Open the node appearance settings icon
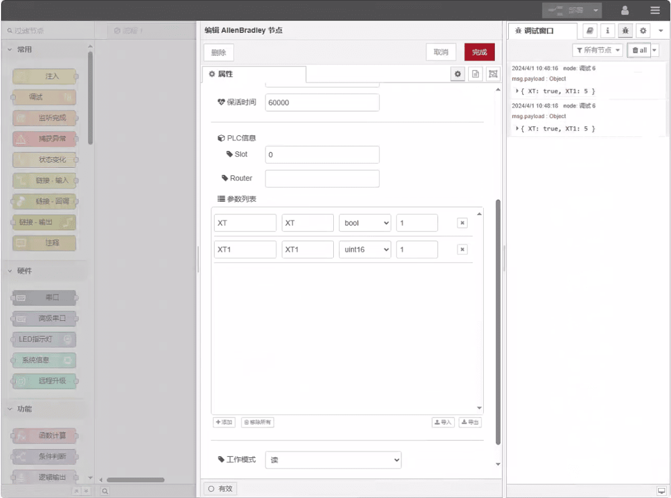 (x=493, y=74)
